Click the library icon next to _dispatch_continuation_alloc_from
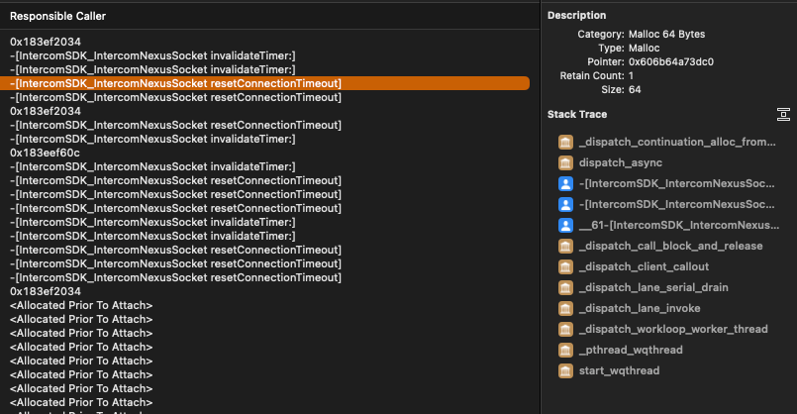 pos(565,142)
